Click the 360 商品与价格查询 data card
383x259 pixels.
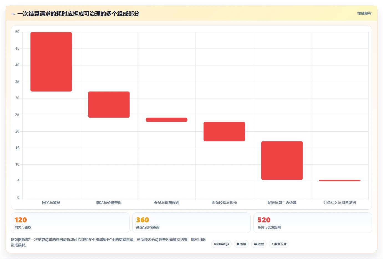coord(191,223)
